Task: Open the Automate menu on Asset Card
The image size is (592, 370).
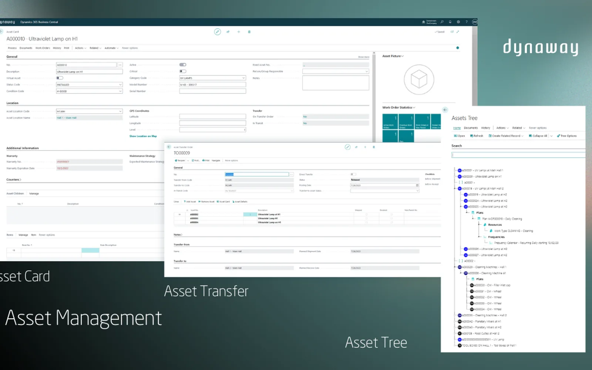Action: (x=111, y=48)
